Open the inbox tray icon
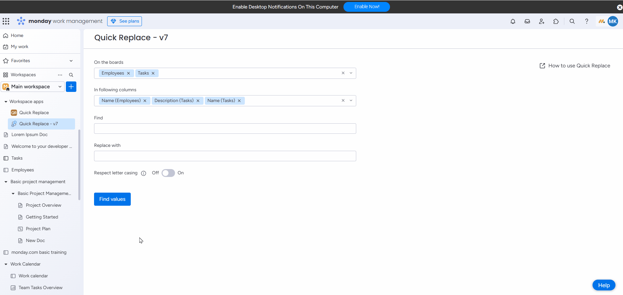The image size is (623, 295). point(527,21)
